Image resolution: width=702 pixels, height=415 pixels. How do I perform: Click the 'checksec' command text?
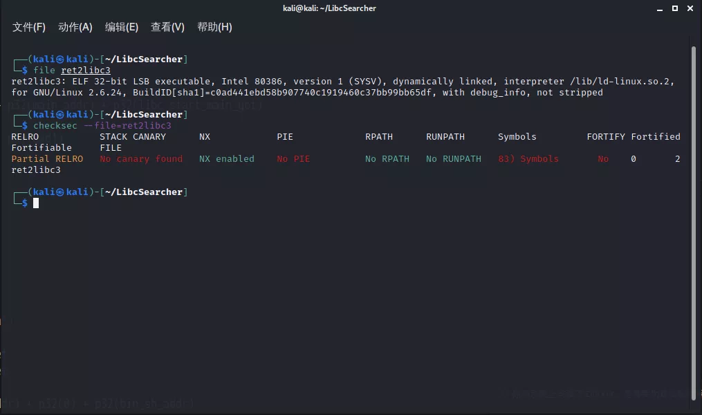point(55,126)
